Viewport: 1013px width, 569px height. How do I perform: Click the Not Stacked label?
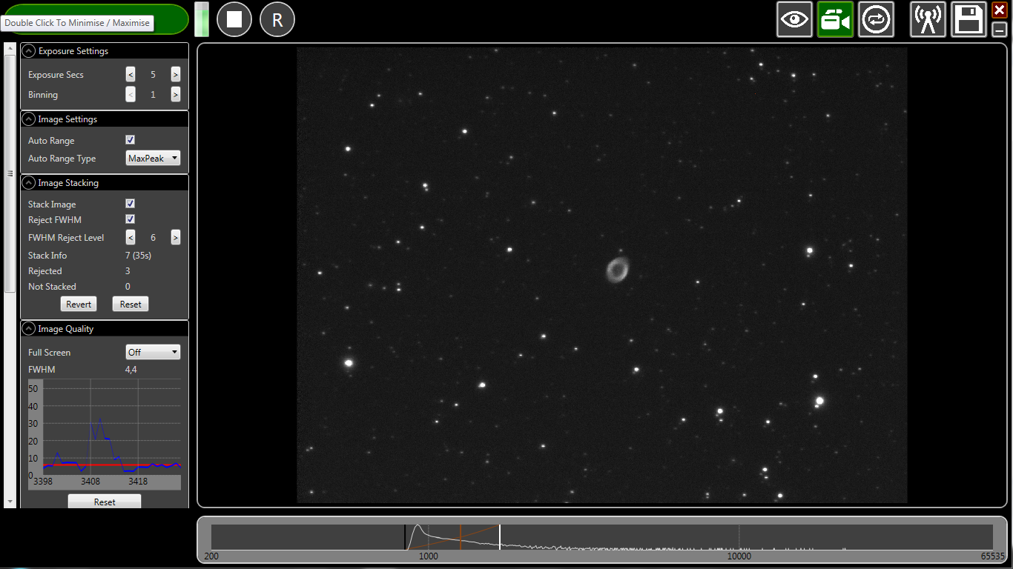(52, 287)
